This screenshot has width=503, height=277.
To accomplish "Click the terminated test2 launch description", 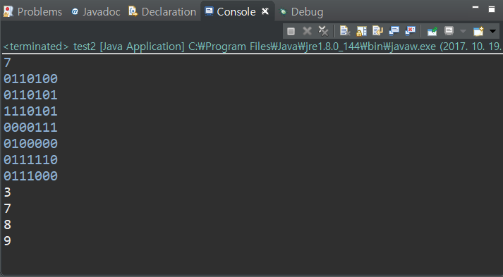I will coord(252,47).
